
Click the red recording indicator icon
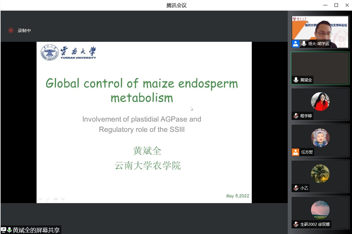[x=11, y=30]
